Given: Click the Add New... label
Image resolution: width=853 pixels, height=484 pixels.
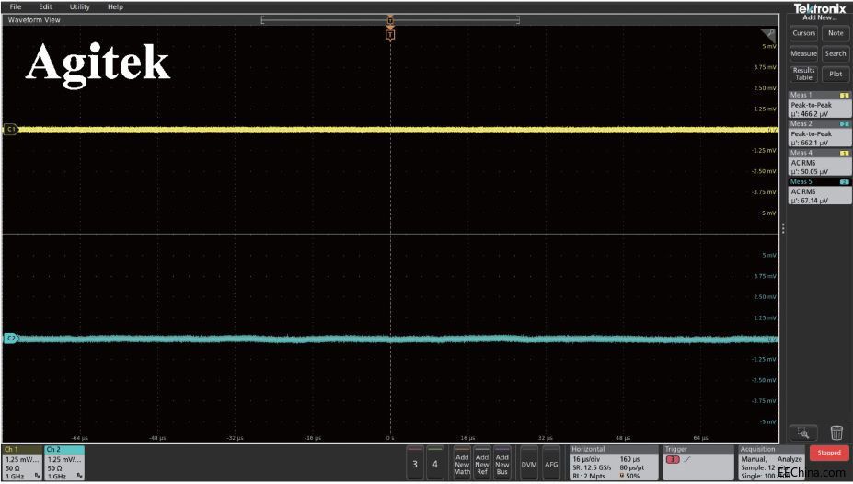Looking at the screenshot, I should pos(820,17).
